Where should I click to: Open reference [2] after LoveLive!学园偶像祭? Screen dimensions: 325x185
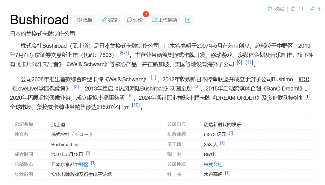[x=76, y=86]
